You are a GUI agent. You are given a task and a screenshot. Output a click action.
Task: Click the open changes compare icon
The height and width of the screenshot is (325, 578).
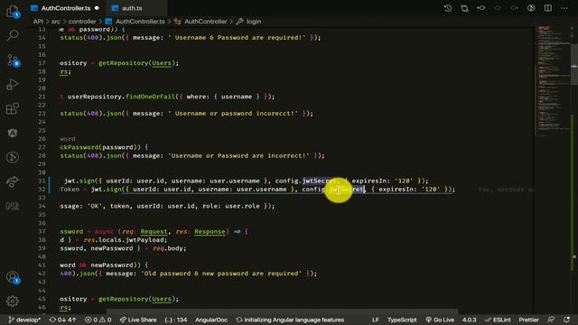[x=464, y=8]
